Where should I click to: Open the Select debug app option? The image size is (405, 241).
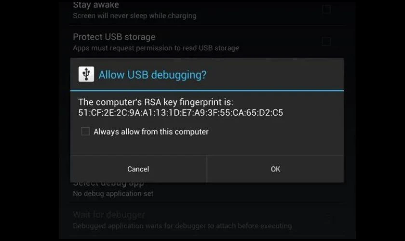[x=207, y=193]
